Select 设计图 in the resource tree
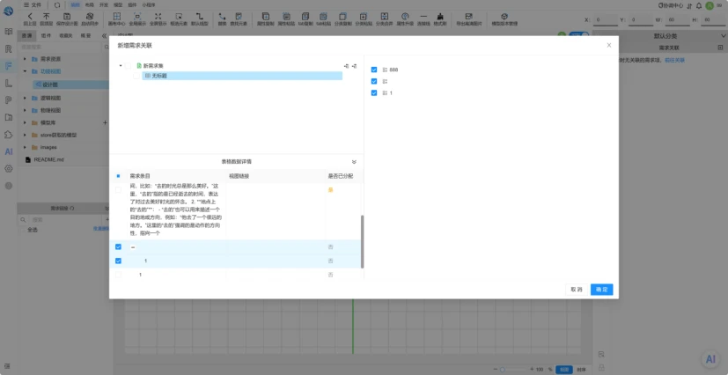Image resolution: width=728 pixels, height=375 pixels. click(49, 85)
